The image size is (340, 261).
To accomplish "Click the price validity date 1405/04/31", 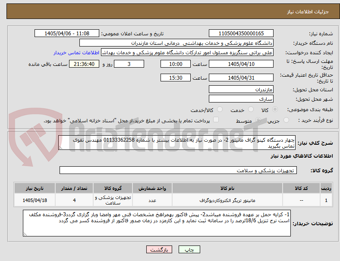I will (x=241, y=78).
